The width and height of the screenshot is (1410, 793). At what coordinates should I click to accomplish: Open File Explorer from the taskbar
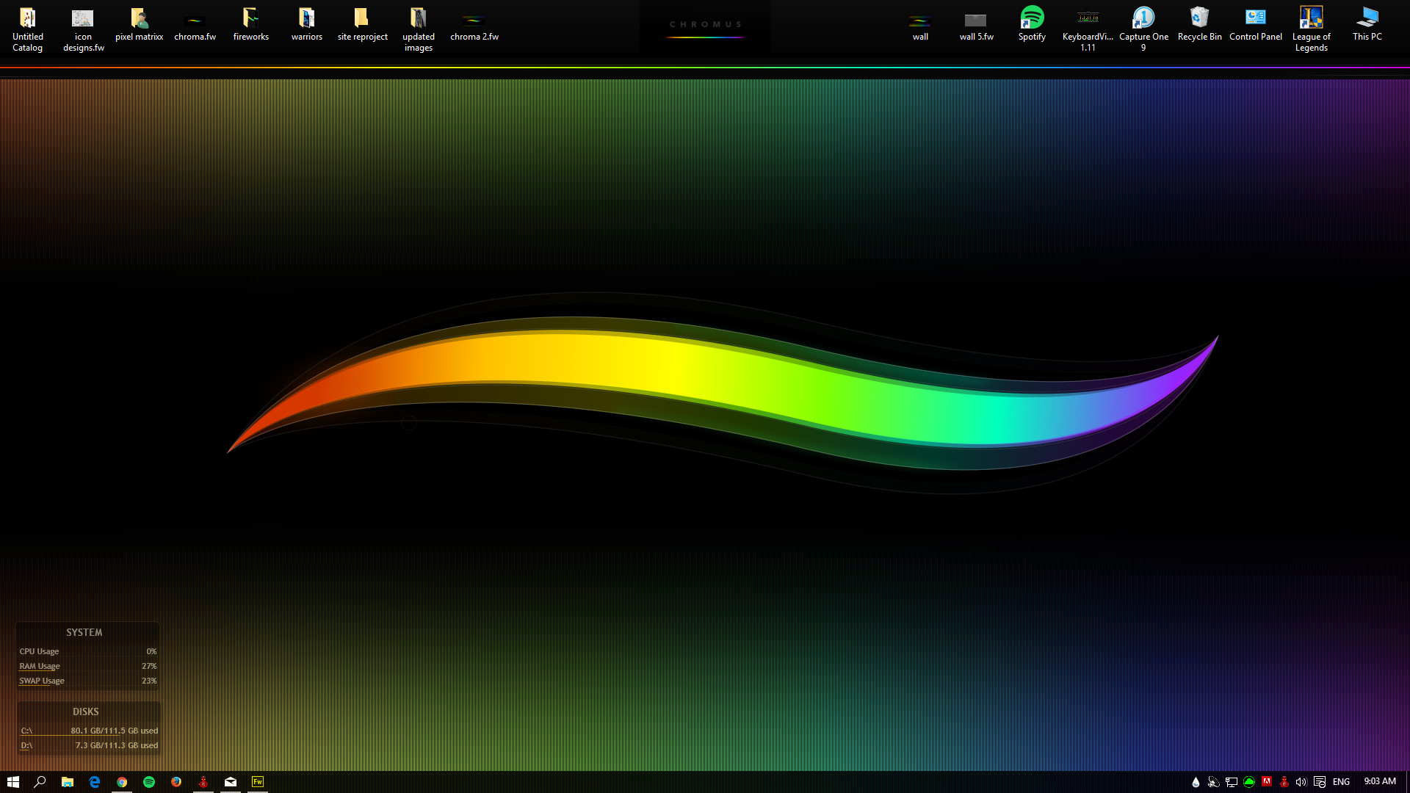click(x=67, y=782)
